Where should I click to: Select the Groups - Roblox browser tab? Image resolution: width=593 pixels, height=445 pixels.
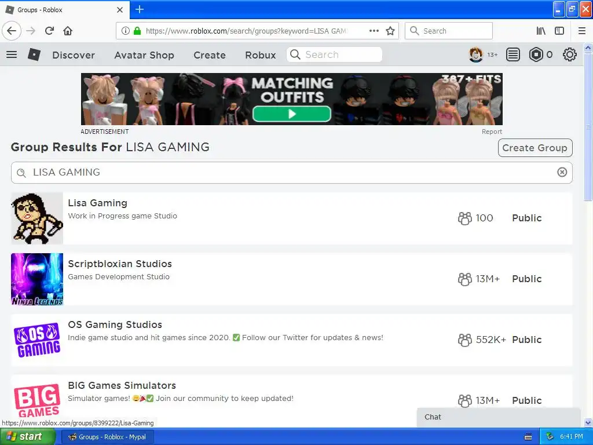pos(64,10)
